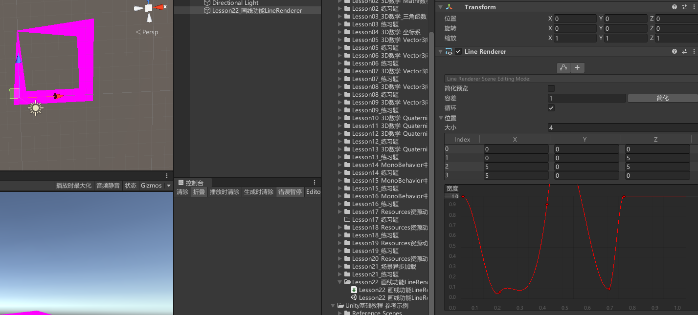Click the width curve key near 0.7
This screenshot has width=698, height=315.
[609, 289]
